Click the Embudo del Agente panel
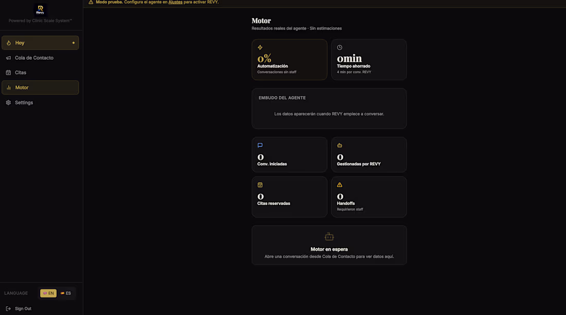 click(329, 108)
